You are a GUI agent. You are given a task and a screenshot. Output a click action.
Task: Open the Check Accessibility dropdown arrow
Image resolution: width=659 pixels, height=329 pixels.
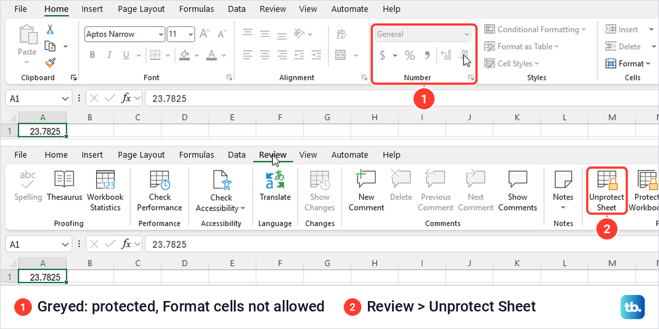(x=242, y=208)
